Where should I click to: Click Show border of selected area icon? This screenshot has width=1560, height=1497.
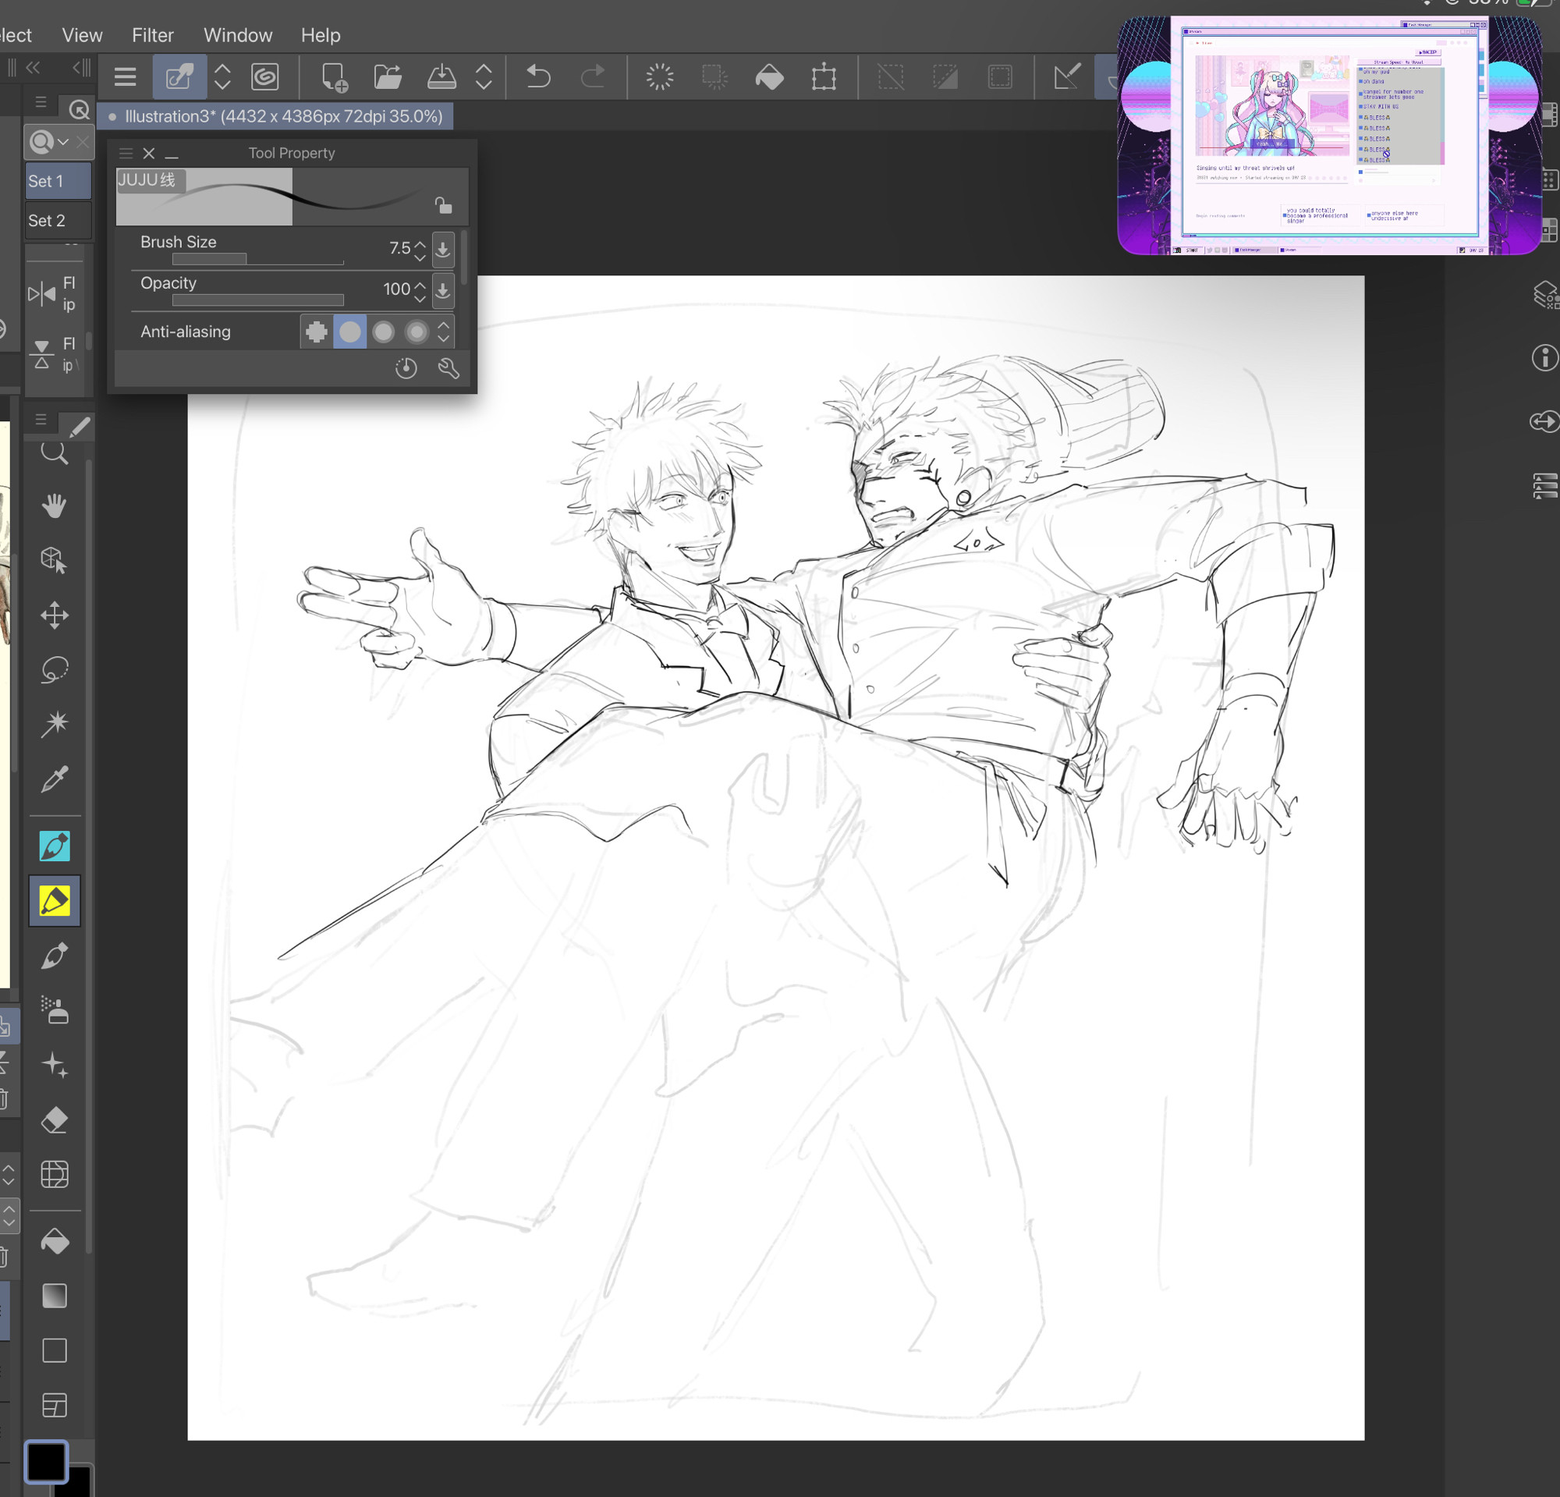click(1000, 77)
